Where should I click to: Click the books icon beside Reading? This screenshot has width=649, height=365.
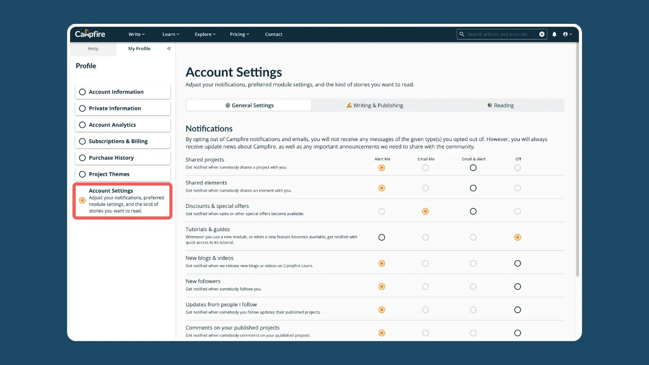pos(490,105)
